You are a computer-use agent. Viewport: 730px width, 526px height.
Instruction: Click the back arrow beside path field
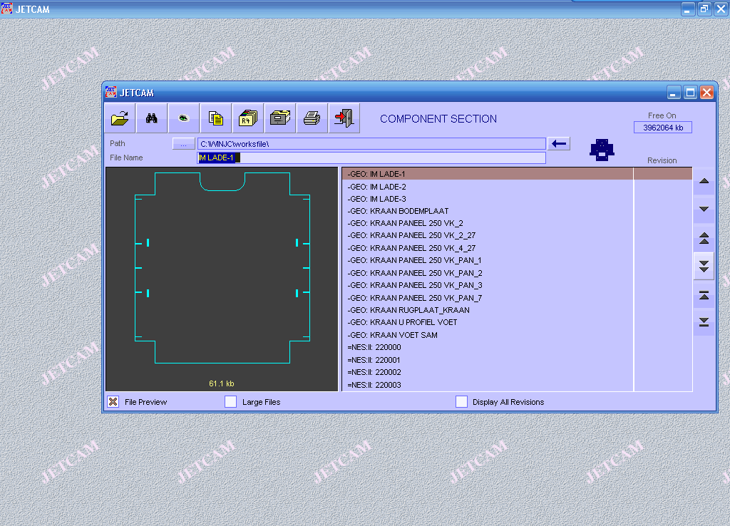tap(559, 144)
